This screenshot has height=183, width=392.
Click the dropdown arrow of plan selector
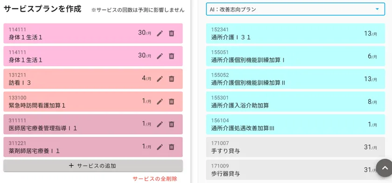pos(377,9)
